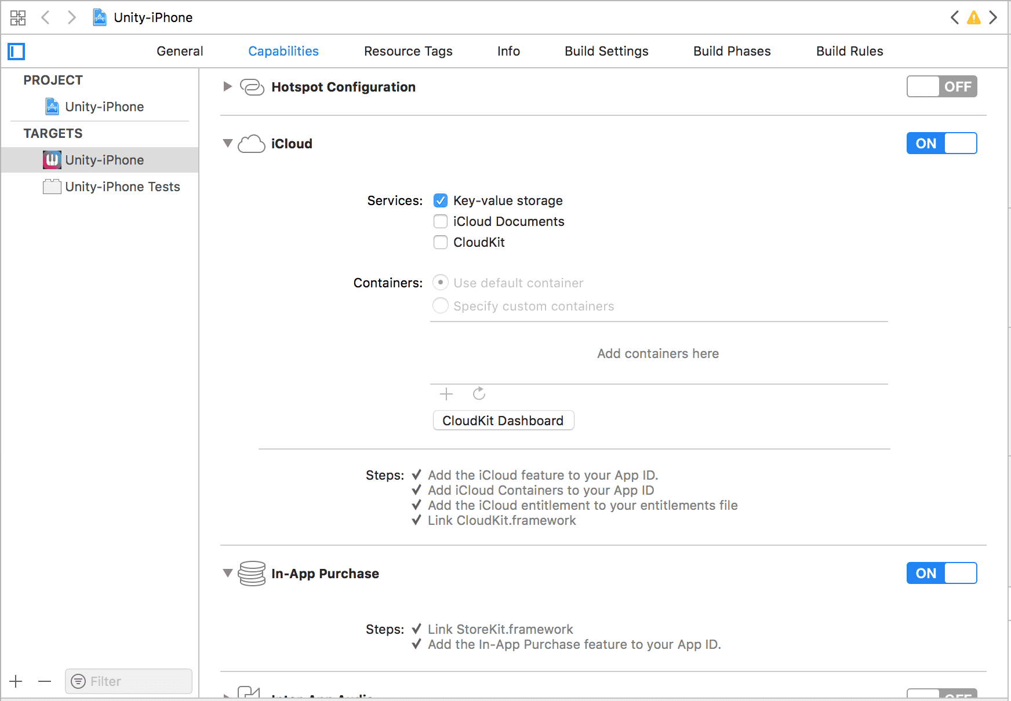1011x701 pixels.
Task: Select the Unity-iPhone target row
Action: point(100,160)
